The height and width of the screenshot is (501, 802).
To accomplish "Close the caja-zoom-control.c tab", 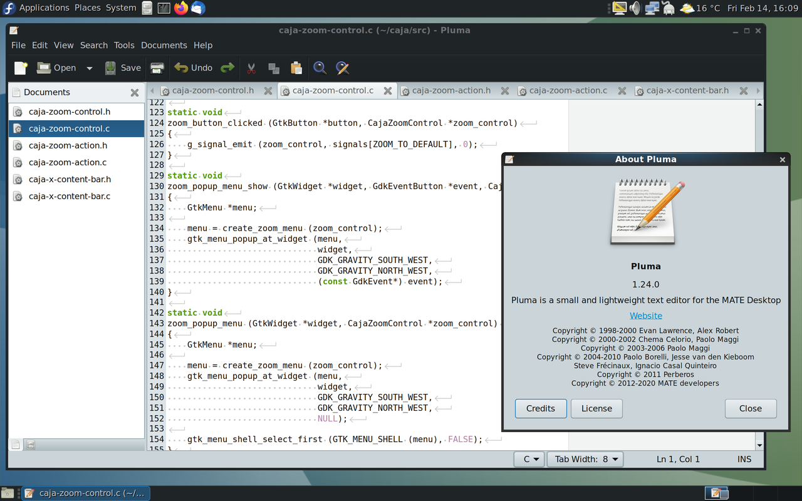I will (x=388, y=91).
